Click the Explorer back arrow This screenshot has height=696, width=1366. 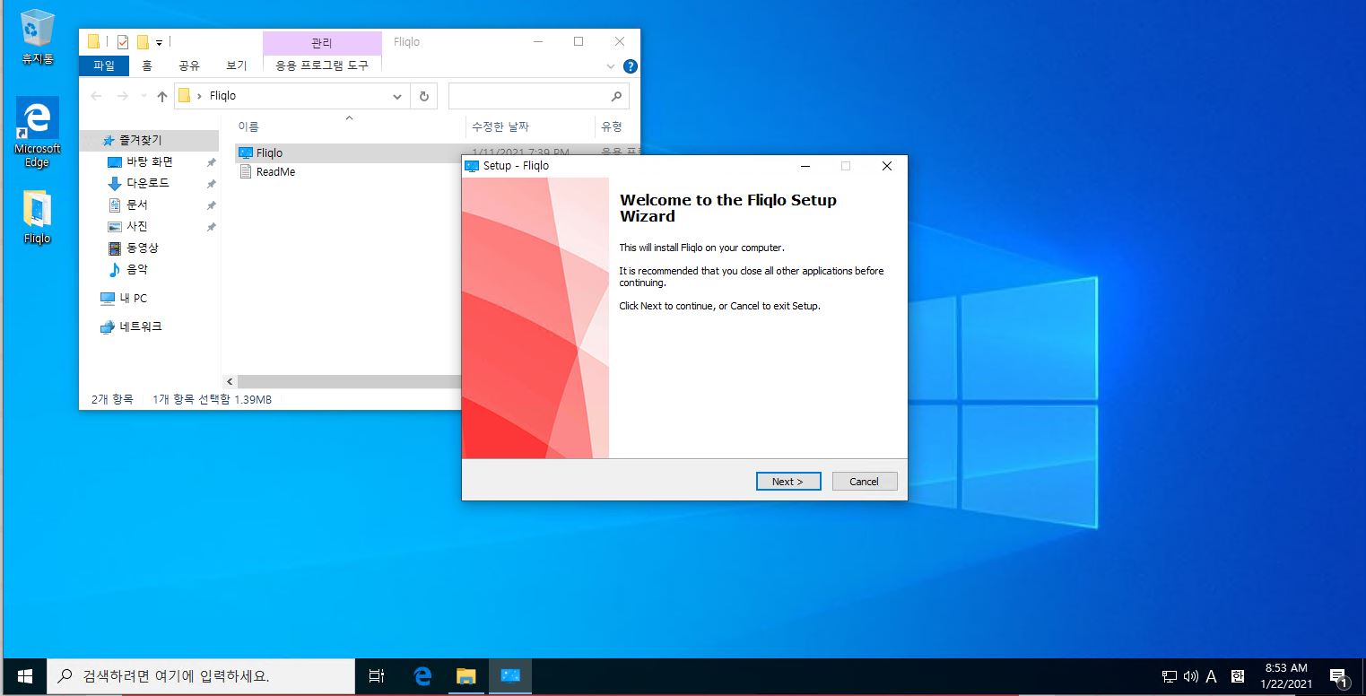[97, 96]
